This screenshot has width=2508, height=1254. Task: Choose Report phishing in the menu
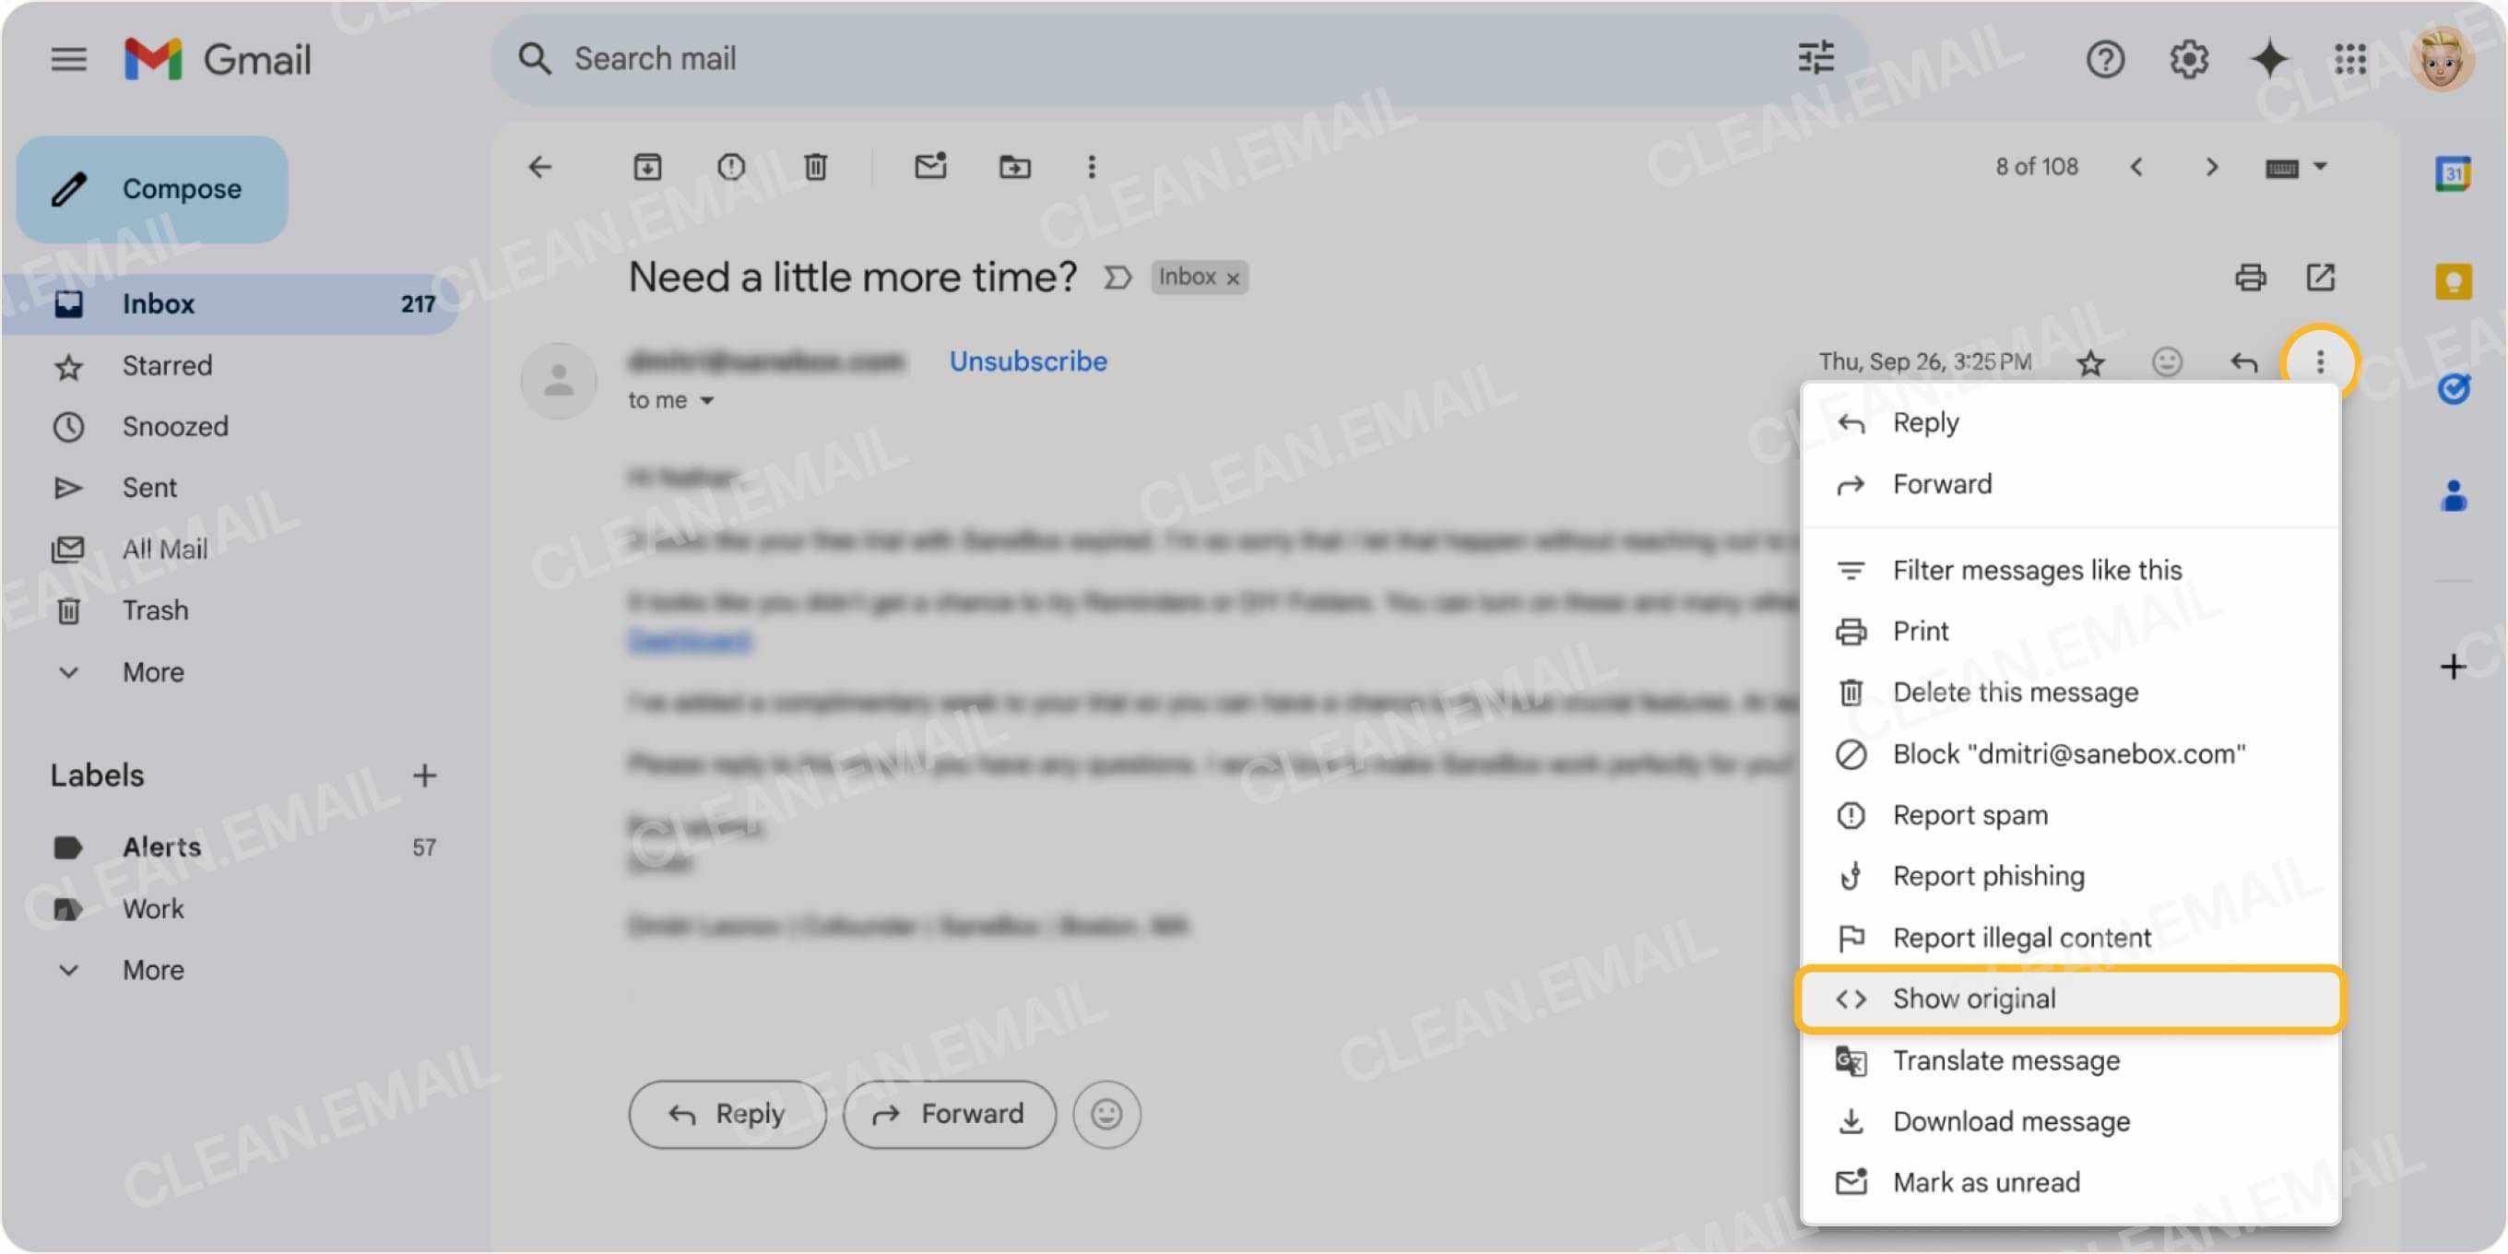click(1989, 875)
